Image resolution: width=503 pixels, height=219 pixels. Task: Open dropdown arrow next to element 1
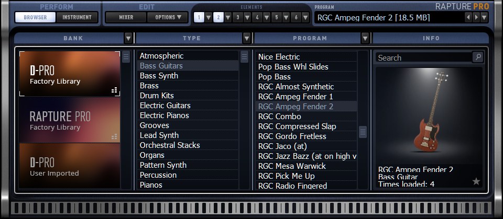(209, 17)
